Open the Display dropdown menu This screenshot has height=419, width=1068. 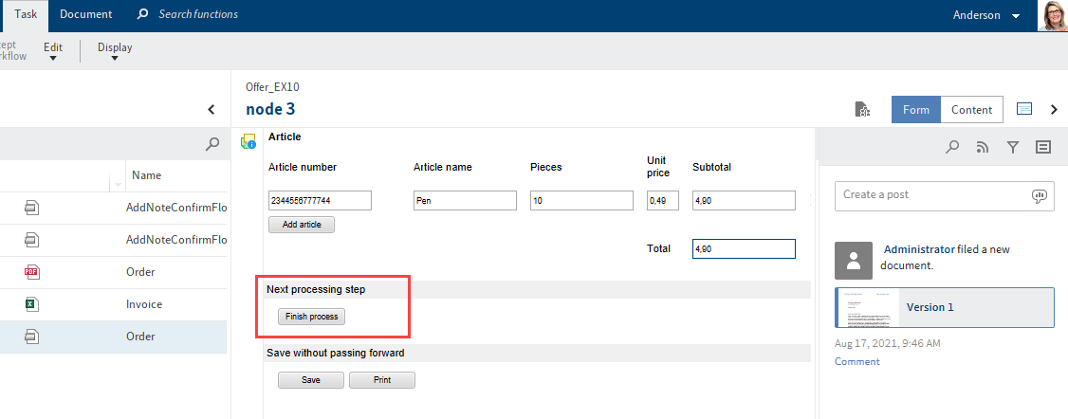coord(115,52)
